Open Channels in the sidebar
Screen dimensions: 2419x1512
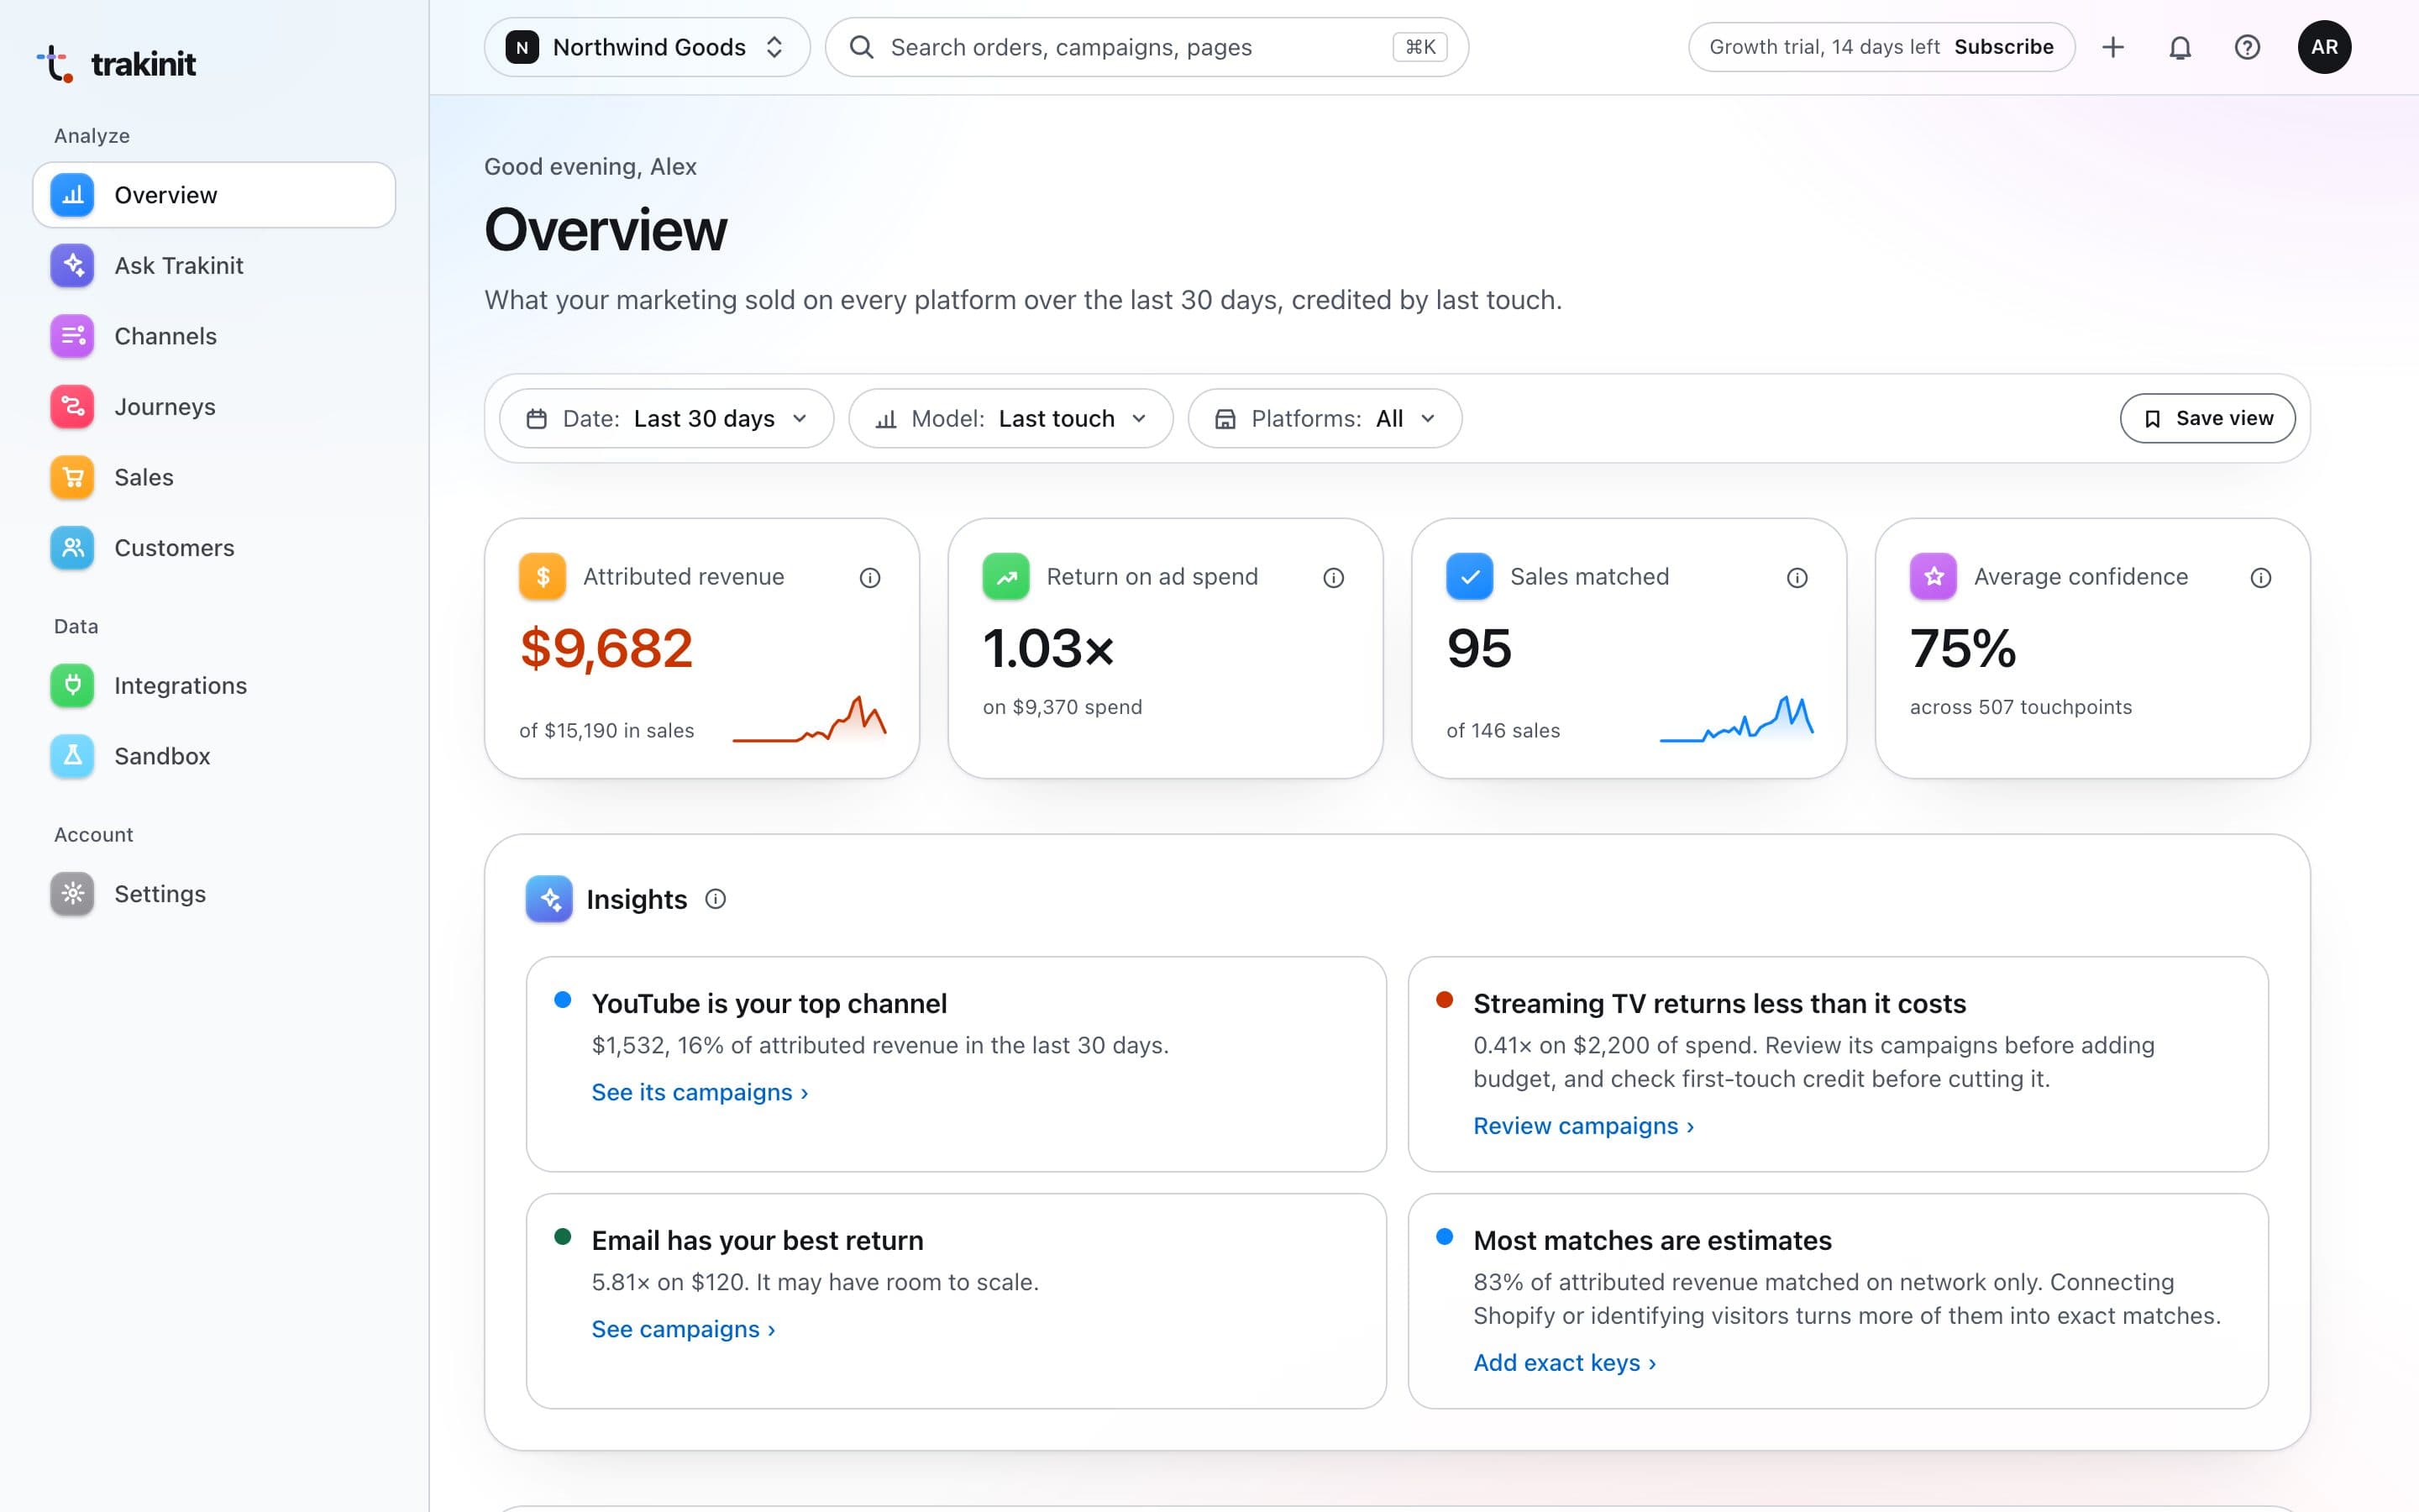214,336
